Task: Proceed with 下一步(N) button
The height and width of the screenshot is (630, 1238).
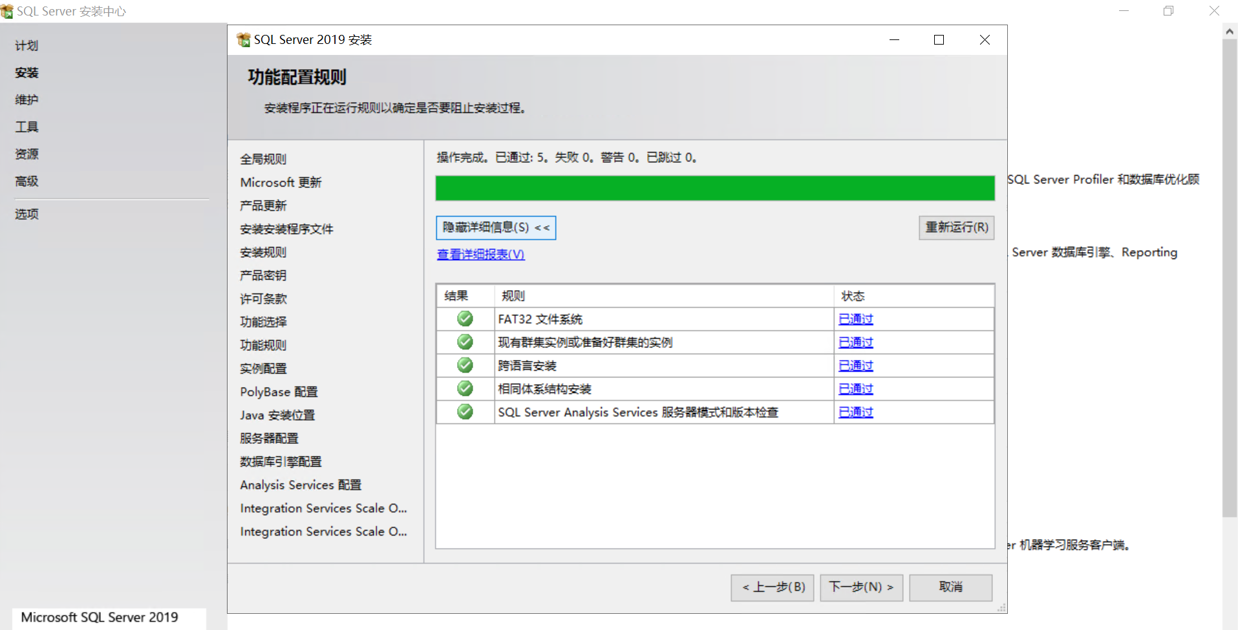Action: 862,587
